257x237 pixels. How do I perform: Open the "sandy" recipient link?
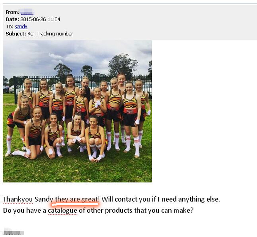(21, 26)
